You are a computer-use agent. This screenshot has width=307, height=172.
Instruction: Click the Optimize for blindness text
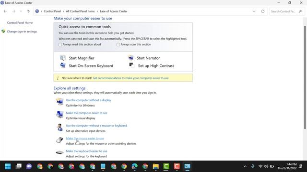coord(80,105)
